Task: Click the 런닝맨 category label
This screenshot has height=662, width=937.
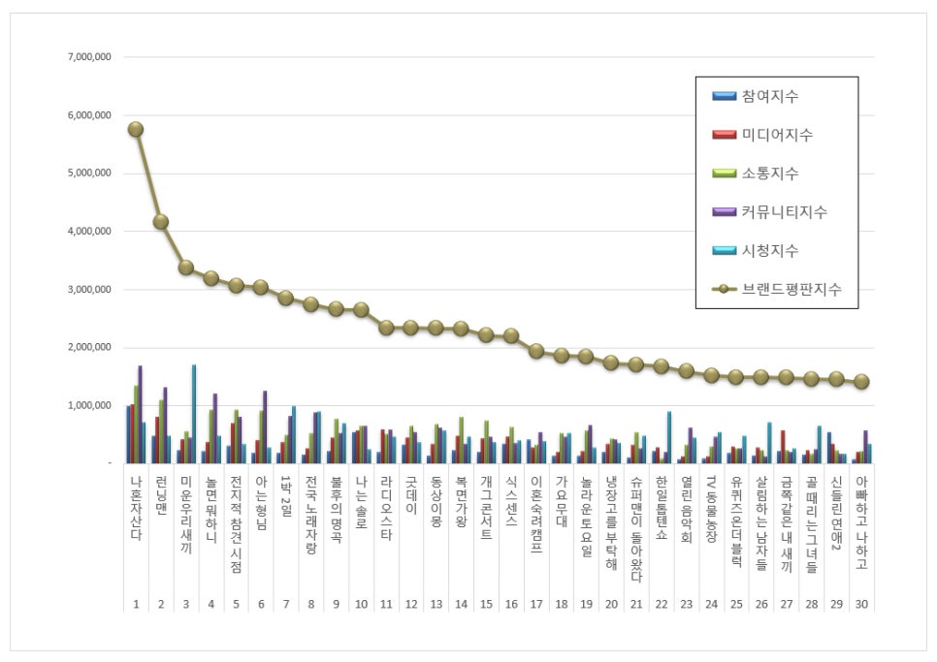Action: pos(161,495)
